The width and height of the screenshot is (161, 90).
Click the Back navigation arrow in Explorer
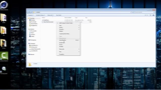[28, 12]
